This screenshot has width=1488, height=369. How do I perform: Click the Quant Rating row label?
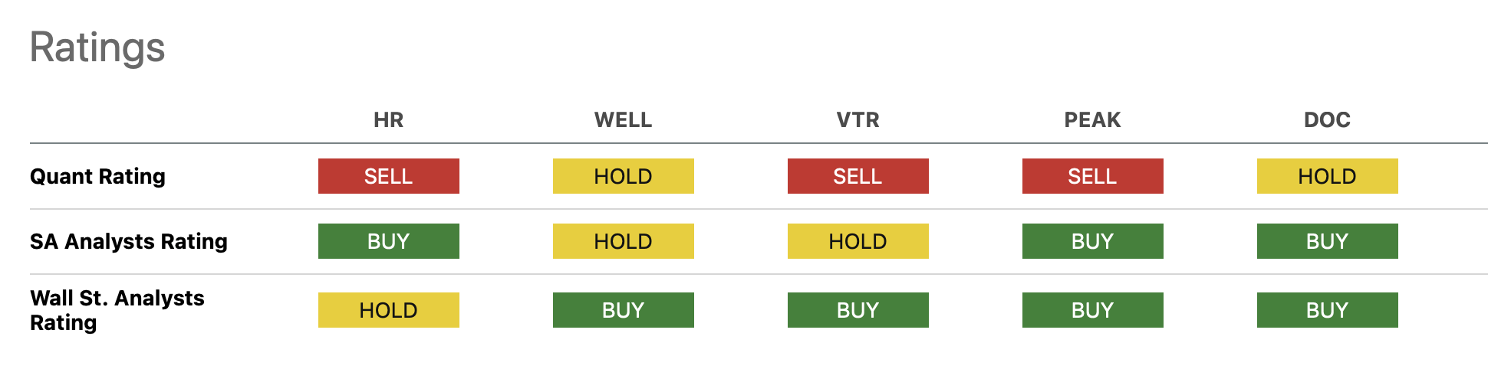pos(97,176)
